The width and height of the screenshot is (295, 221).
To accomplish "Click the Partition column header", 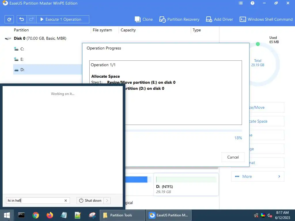I will point(21,30).
